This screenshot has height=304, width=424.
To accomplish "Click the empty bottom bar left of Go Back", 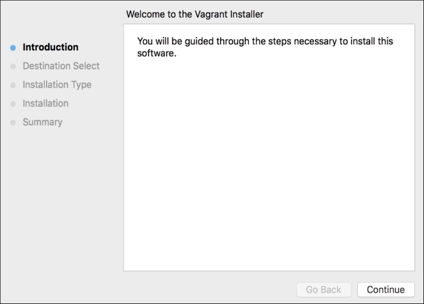I will (x=182, y=289).
